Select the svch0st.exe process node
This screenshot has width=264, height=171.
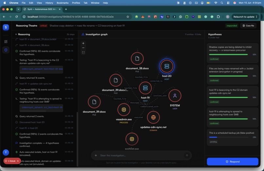132,139
